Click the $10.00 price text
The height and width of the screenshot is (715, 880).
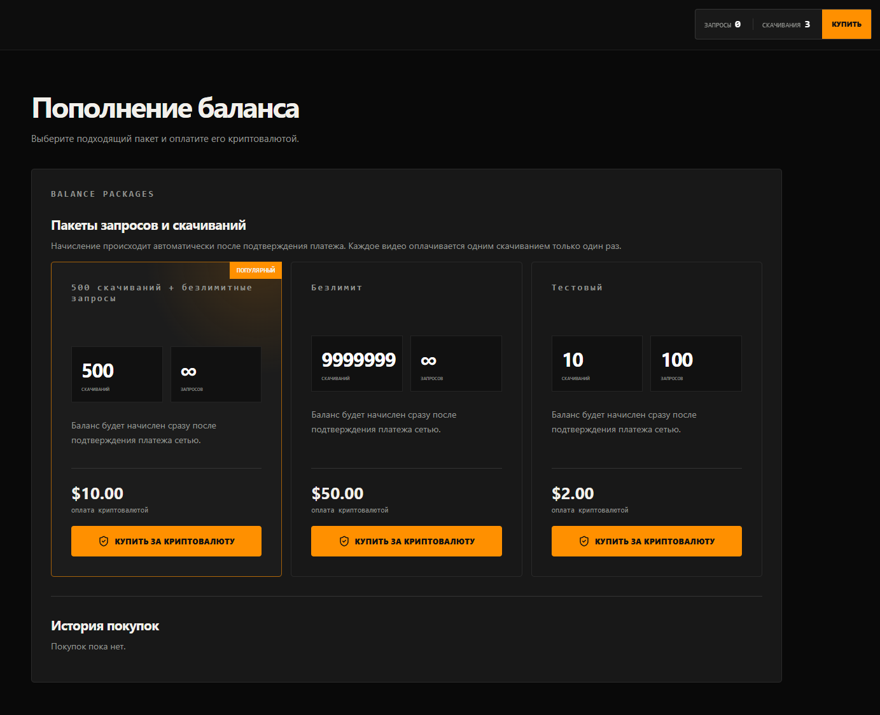[x=97, y=493]
